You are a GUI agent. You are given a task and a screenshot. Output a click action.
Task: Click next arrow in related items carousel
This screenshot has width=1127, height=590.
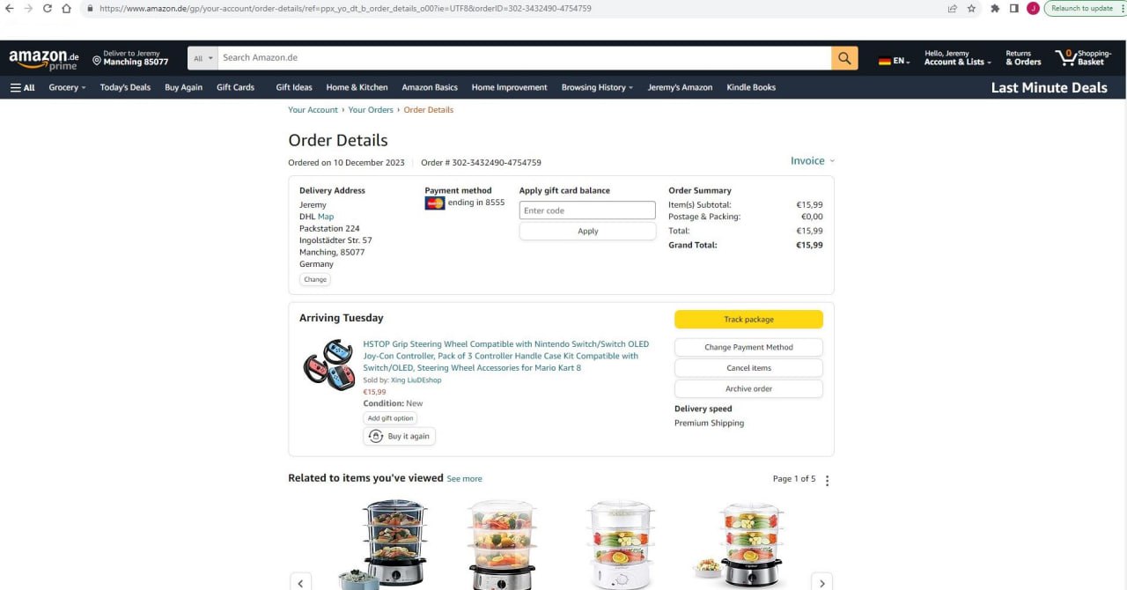[821, 582]
